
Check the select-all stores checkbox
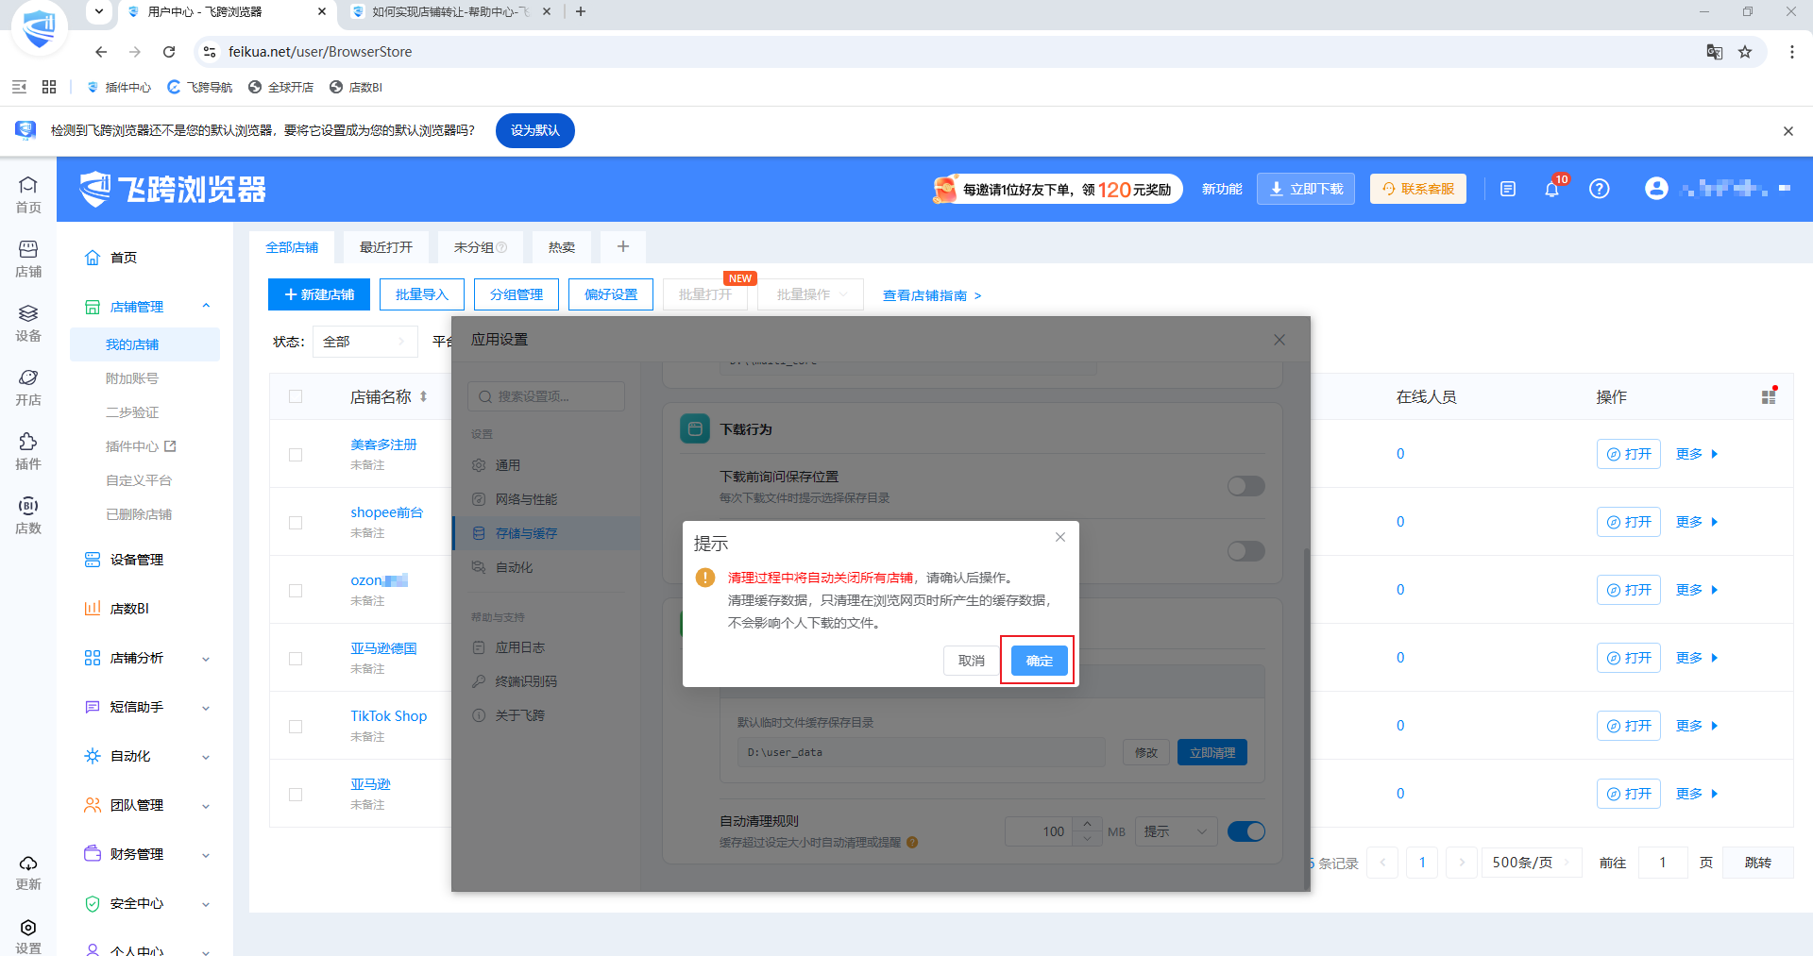(296, 396)
